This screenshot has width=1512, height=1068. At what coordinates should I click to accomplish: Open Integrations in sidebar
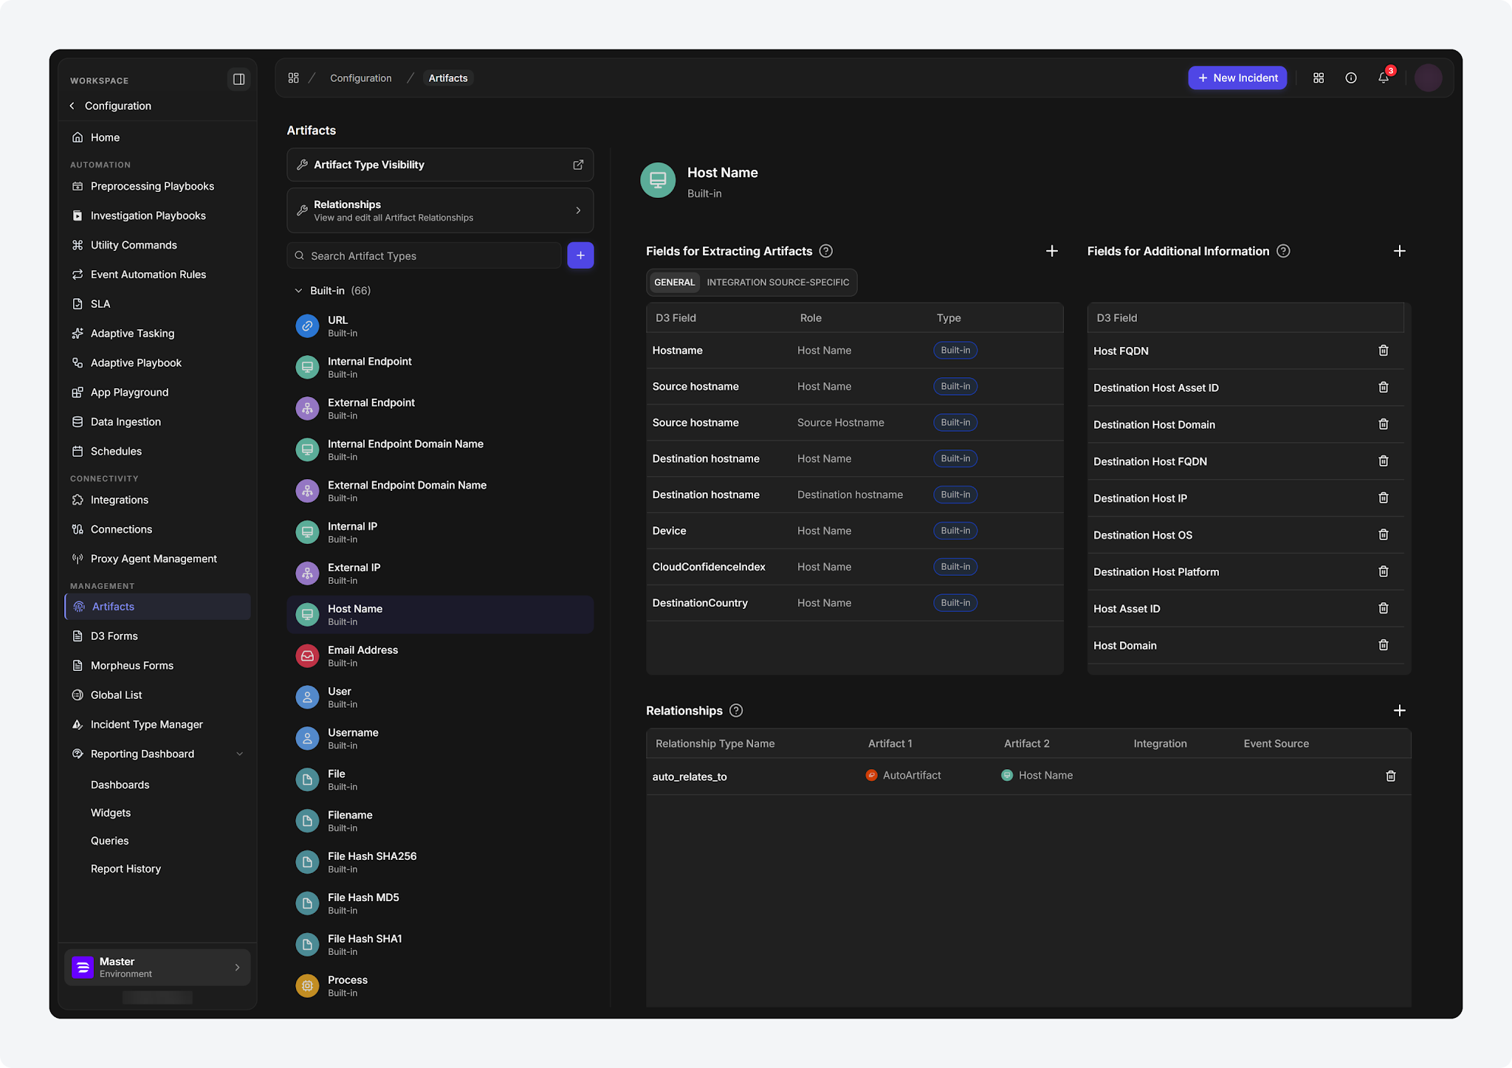click(120, 500)
